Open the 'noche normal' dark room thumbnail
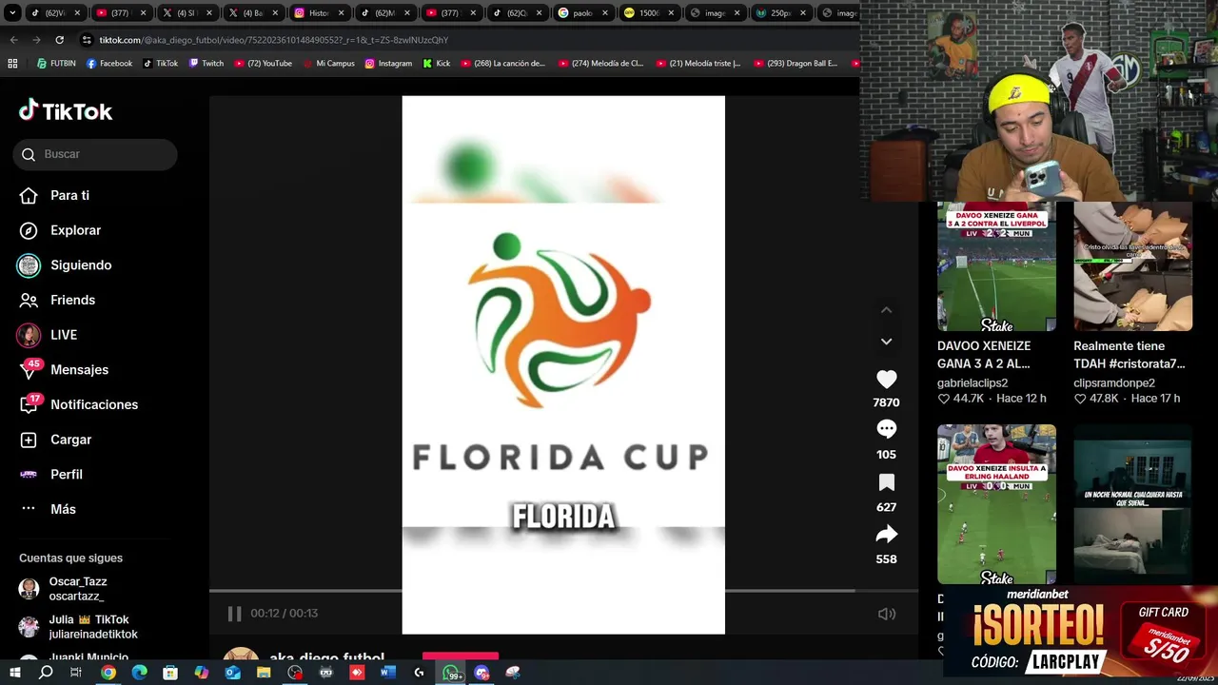Image resolution: width=1218 pixels, height=685 pixels. [1132, 504]
